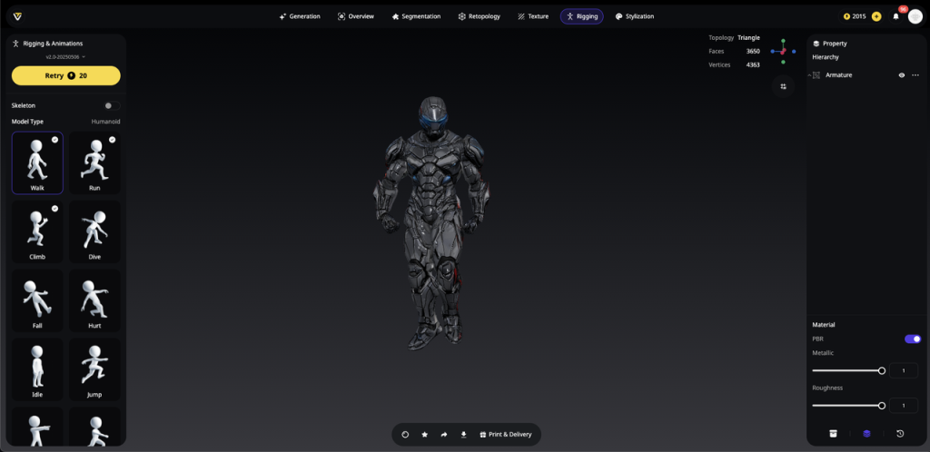This screenshot has height=452, width=930.
Task: Toggle the Skeleton switch
Action: 112,105
